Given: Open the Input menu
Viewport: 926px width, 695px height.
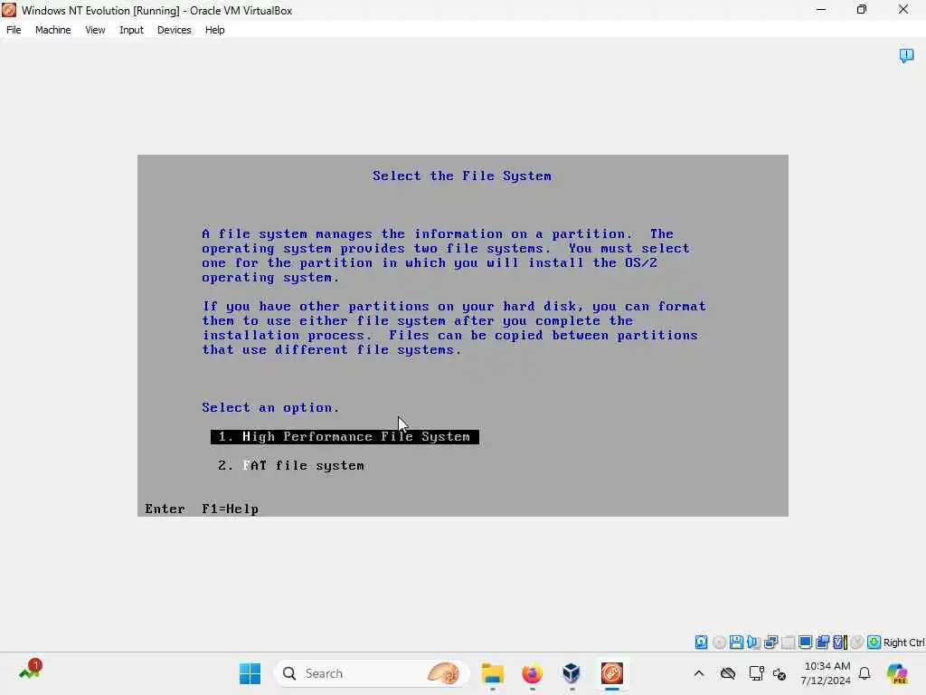Looking at the screenshot, I should click(x=131, y=30).
